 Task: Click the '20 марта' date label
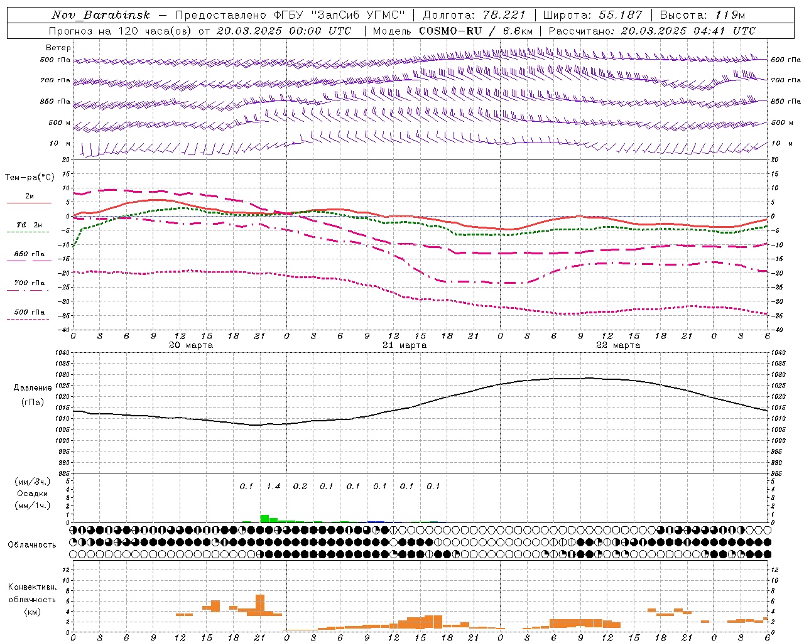(x=191, y=345)
